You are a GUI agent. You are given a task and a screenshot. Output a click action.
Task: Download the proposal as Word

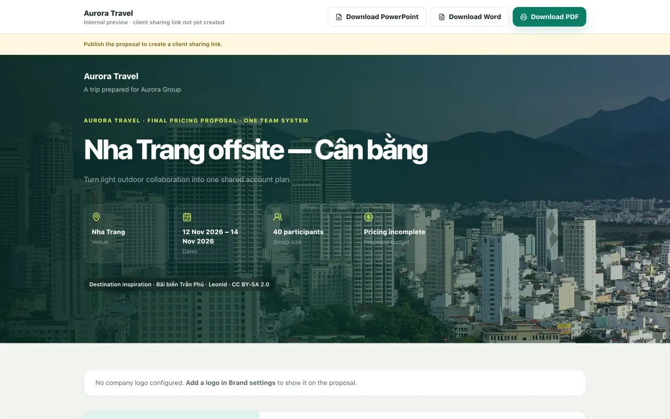(x=470, y=17)
